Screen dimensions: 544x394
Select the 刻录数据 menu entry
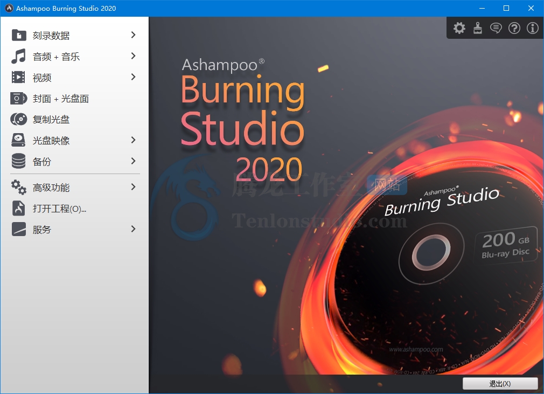coord(74,35)
